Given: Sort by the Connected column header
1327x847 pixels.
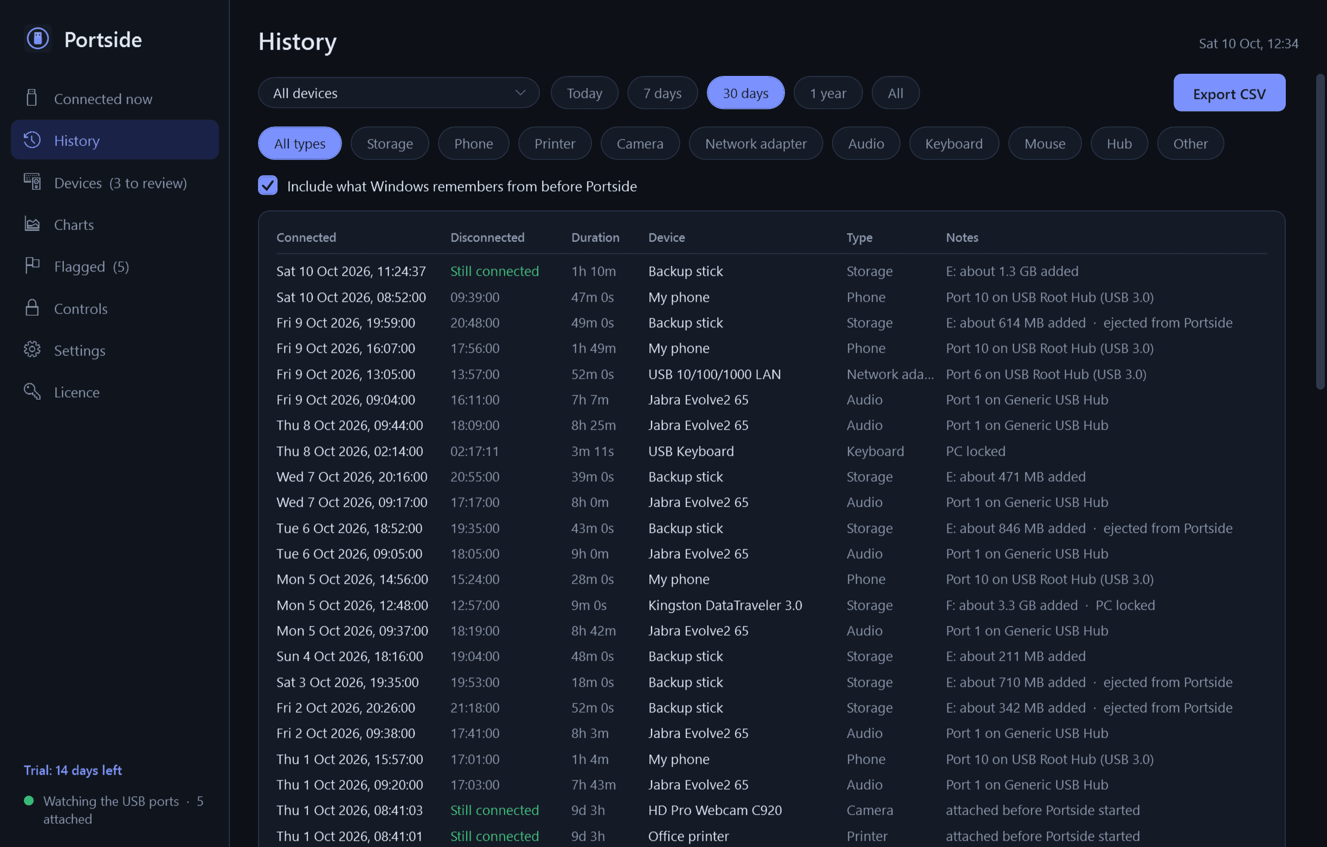Looking at the screenshot, I should tap(306, 237).
